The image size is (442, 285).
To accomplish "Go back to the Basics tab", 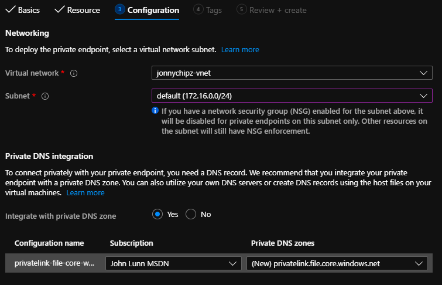I will (29, 10).
